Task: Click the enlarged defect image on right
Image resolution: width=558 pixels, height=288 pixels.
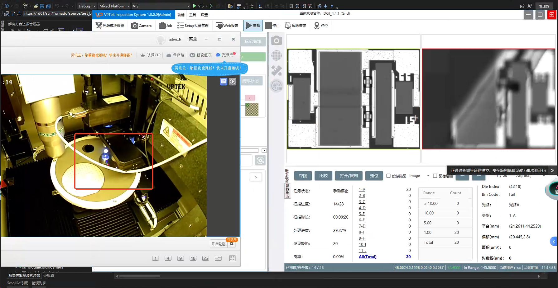Action: coord(488,99)
